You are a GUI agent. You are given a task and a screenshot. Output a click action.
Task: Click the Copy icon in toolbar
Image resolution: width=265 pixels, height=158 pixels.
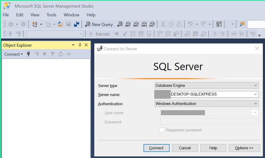(171, 24)
